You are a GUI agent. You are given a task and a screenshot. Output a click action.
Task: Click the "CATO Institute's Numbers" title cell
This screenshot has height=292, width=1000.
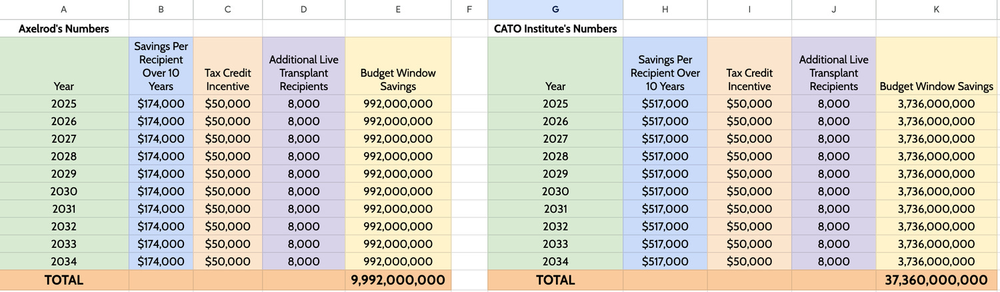[555, 29]
